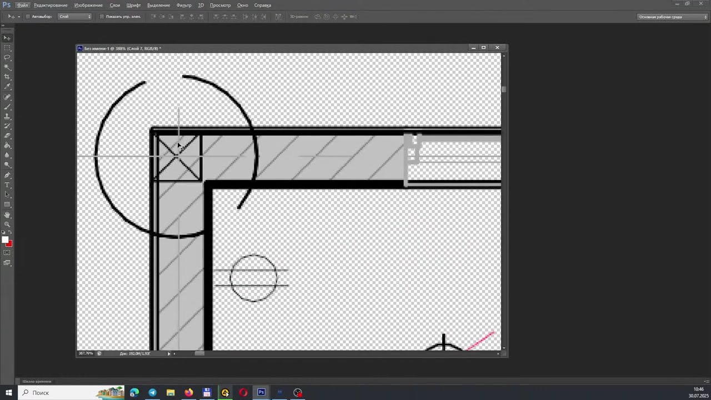
Task: Select the History Brush tool
Action: click(7, 126)
